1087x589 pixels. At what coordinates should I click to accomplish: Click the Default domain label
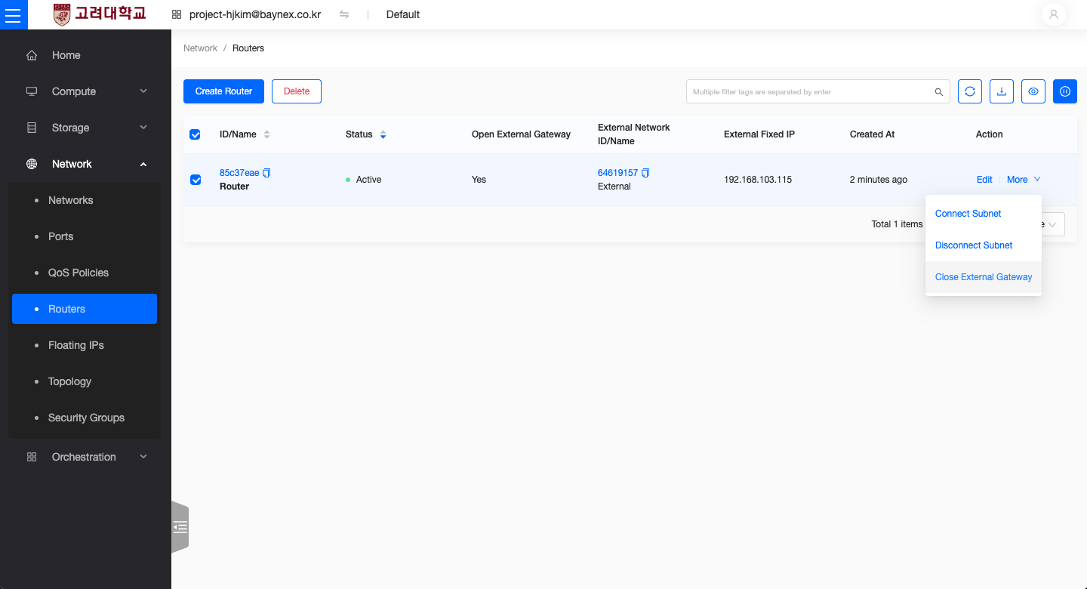pyautogui.click(x=403, y=14)
